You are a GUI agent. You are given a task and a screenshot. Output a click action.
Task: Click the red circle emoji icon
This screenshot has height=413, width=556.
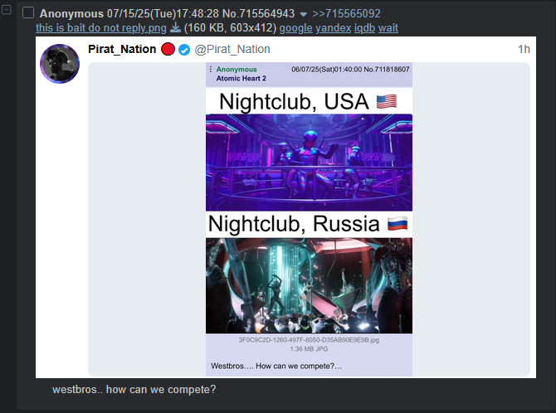point(168,49)
